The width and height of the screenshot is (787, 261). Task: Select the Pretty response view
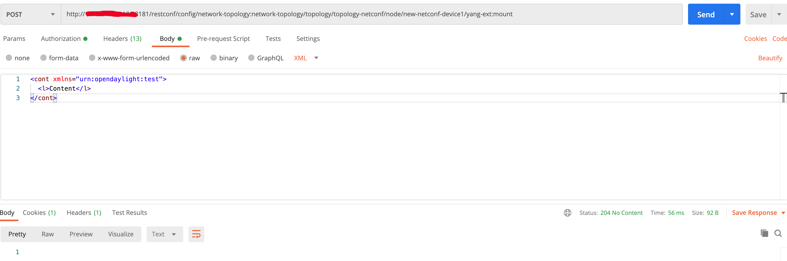click(17, 234)
